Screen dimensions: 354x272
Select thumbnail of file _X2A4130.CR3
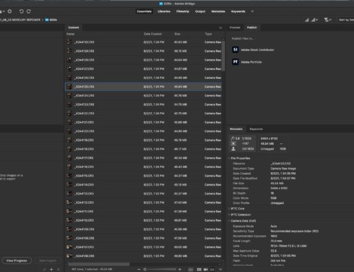click(69, 42)
